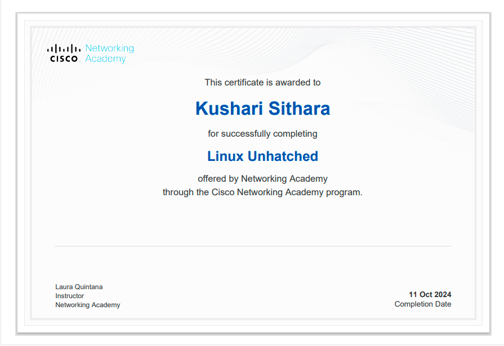Select the "This certificate is awarded to" line
The width and height of the screenshot is (504, 346).
point(262,83)
